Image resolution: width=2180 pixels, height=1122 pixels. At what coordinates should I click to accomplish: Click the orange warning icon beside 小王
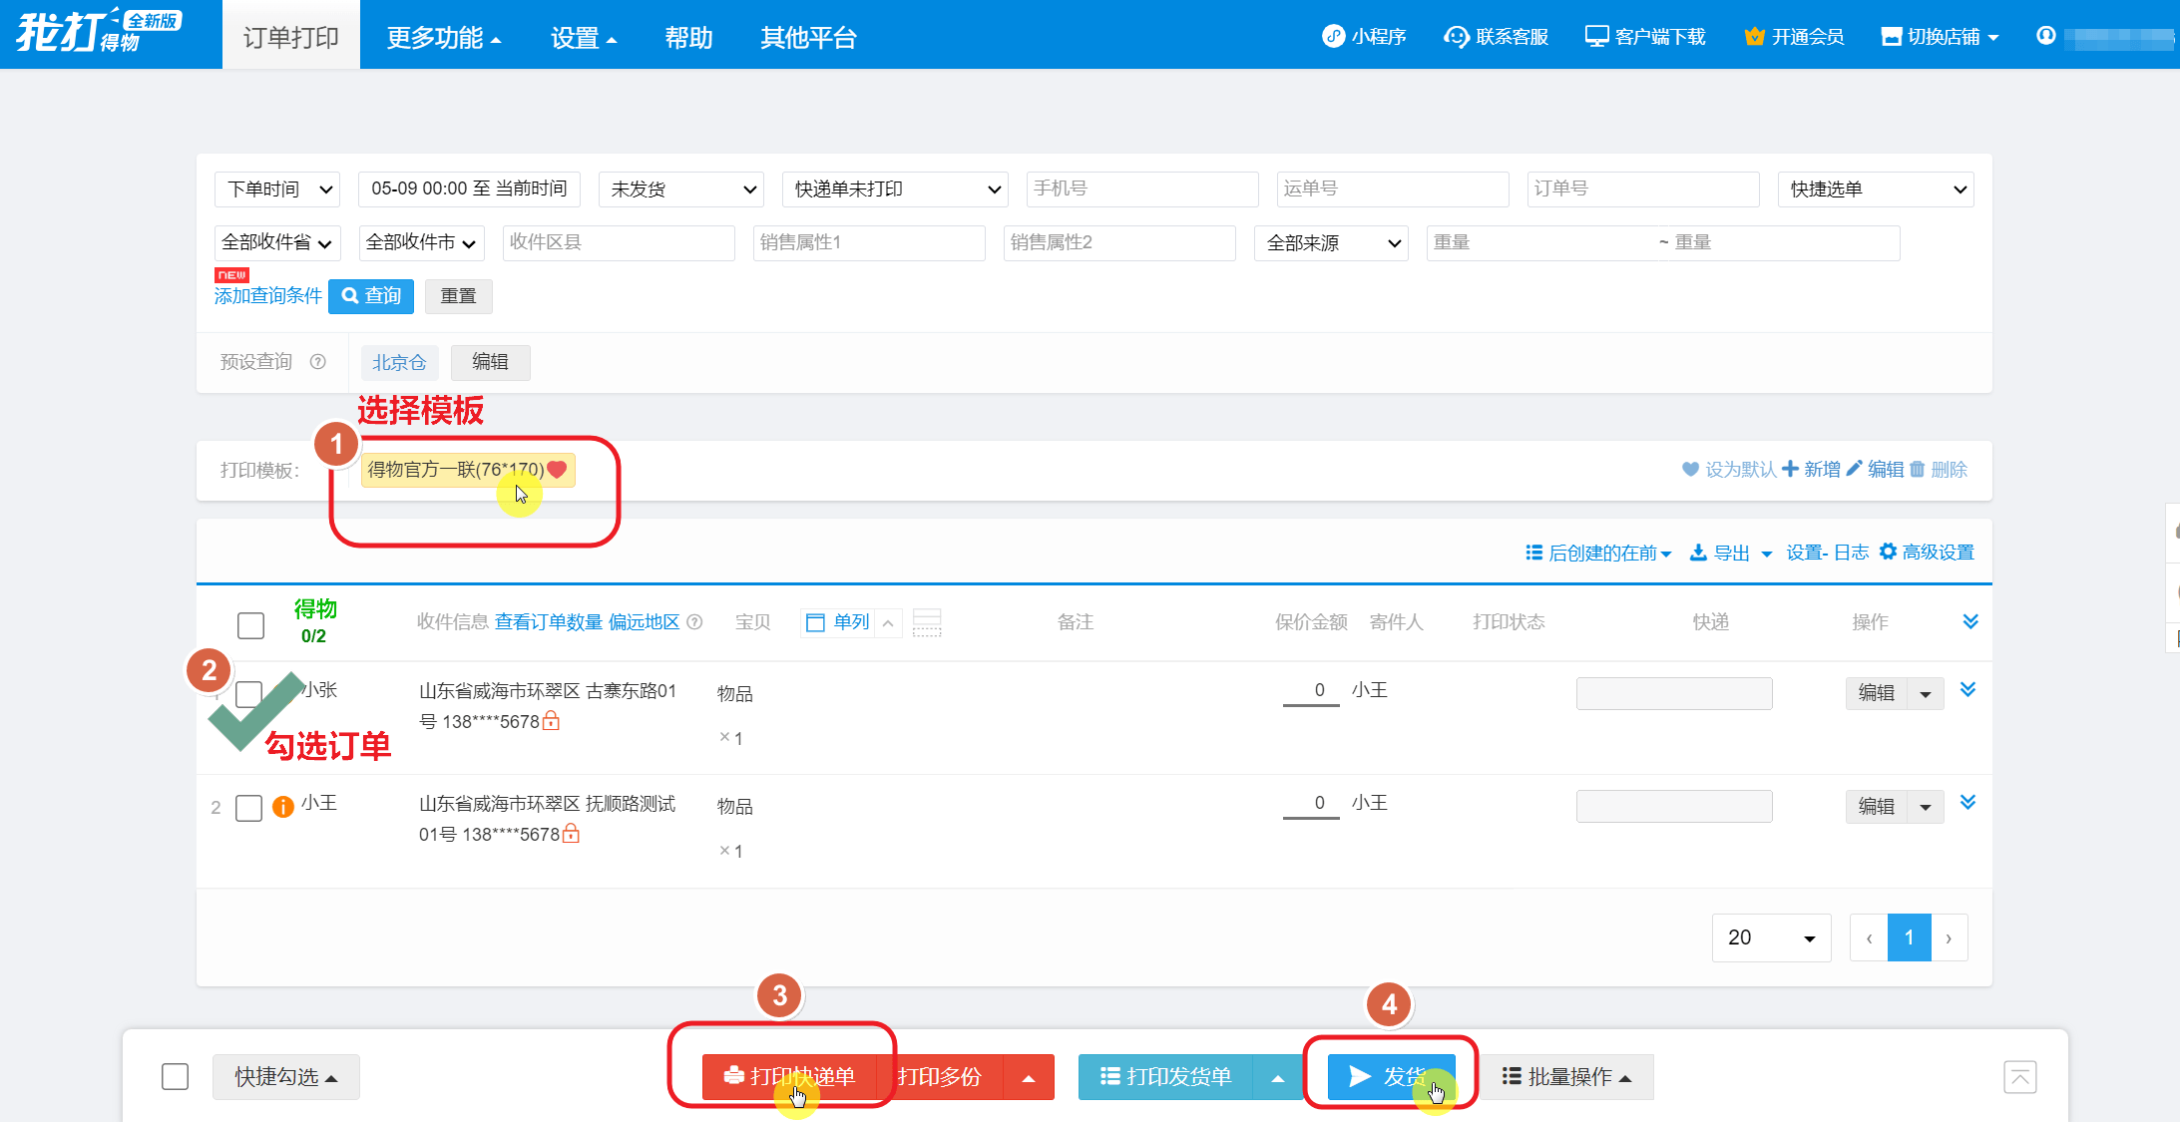point(283,806)
